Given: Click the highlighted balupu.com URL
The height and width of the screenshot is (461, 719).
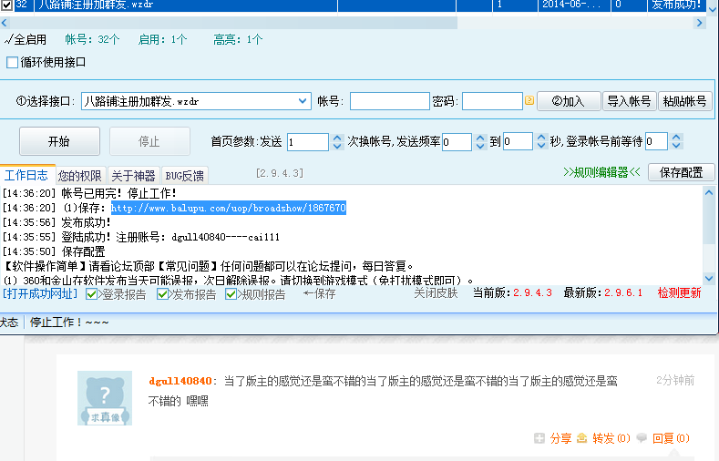Looking at the screenshot, I should click(229, 208).
